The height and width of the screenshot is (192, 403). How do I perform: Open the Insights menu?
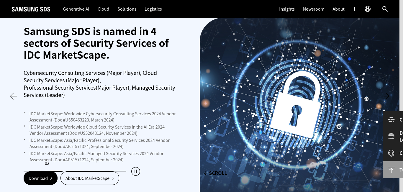[x=287, y=9]
